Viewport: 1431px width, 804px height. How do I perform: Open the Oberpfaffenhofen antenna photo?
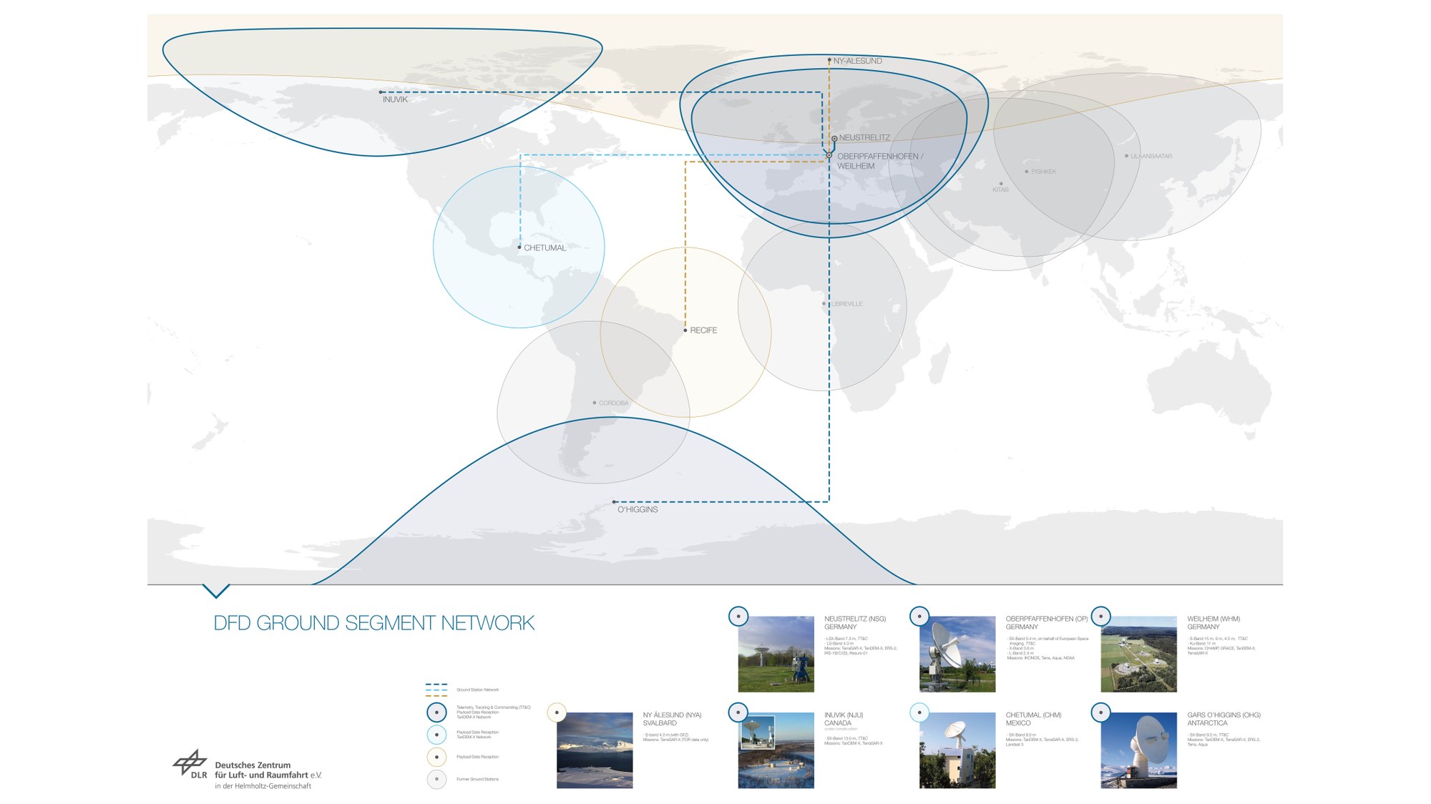[x=957, y=654]
